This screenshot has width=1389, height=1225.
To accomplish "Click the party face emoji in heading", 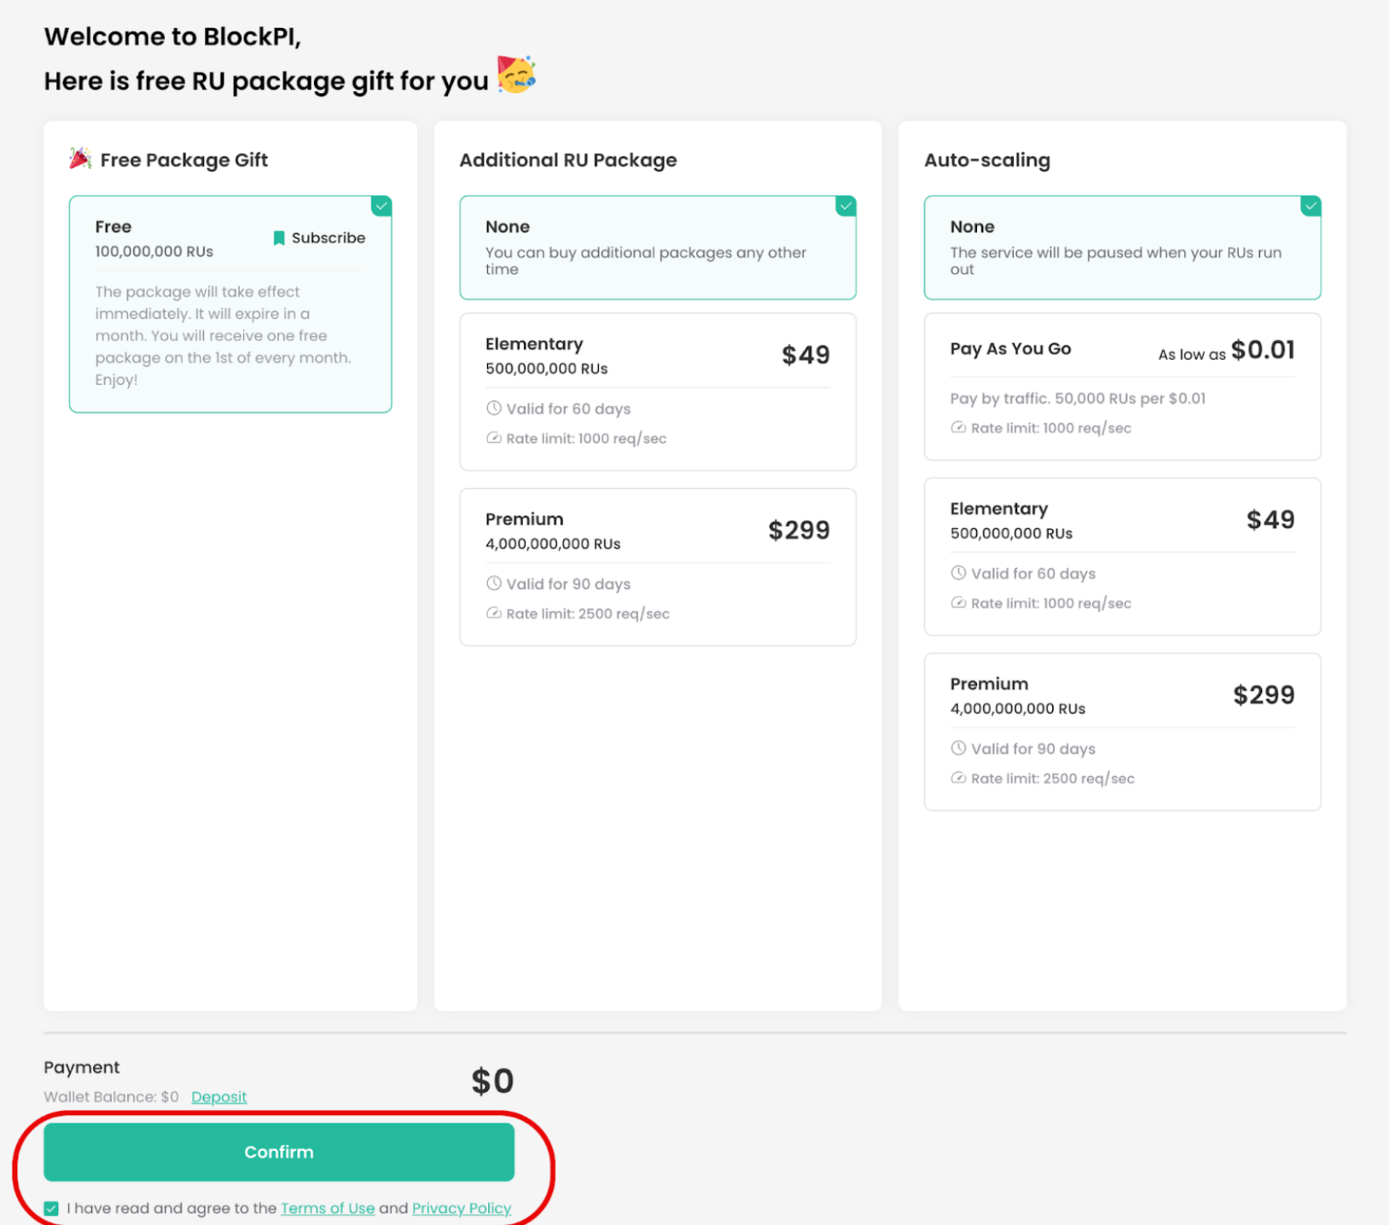I will coord(517,74).
